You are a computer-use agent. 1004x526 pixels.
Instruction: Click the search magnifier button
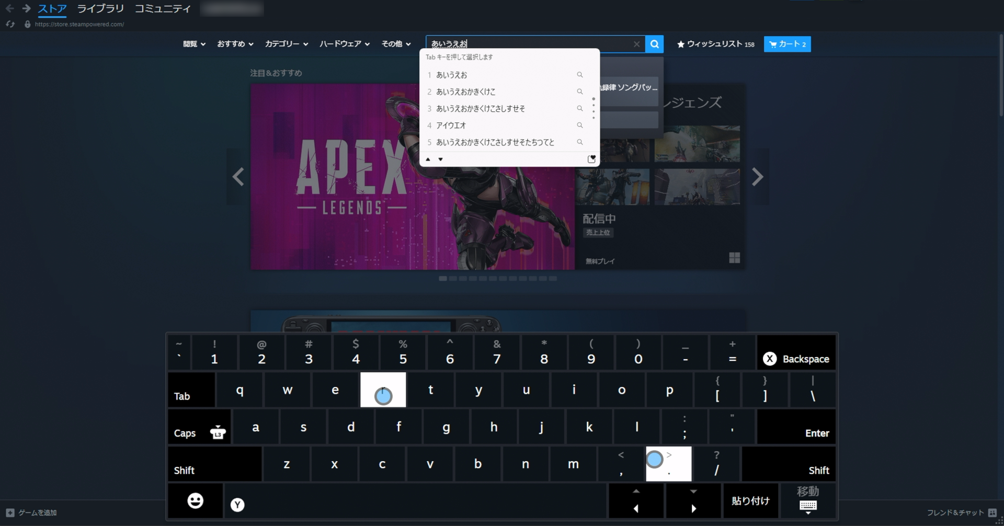pos(654,44)
